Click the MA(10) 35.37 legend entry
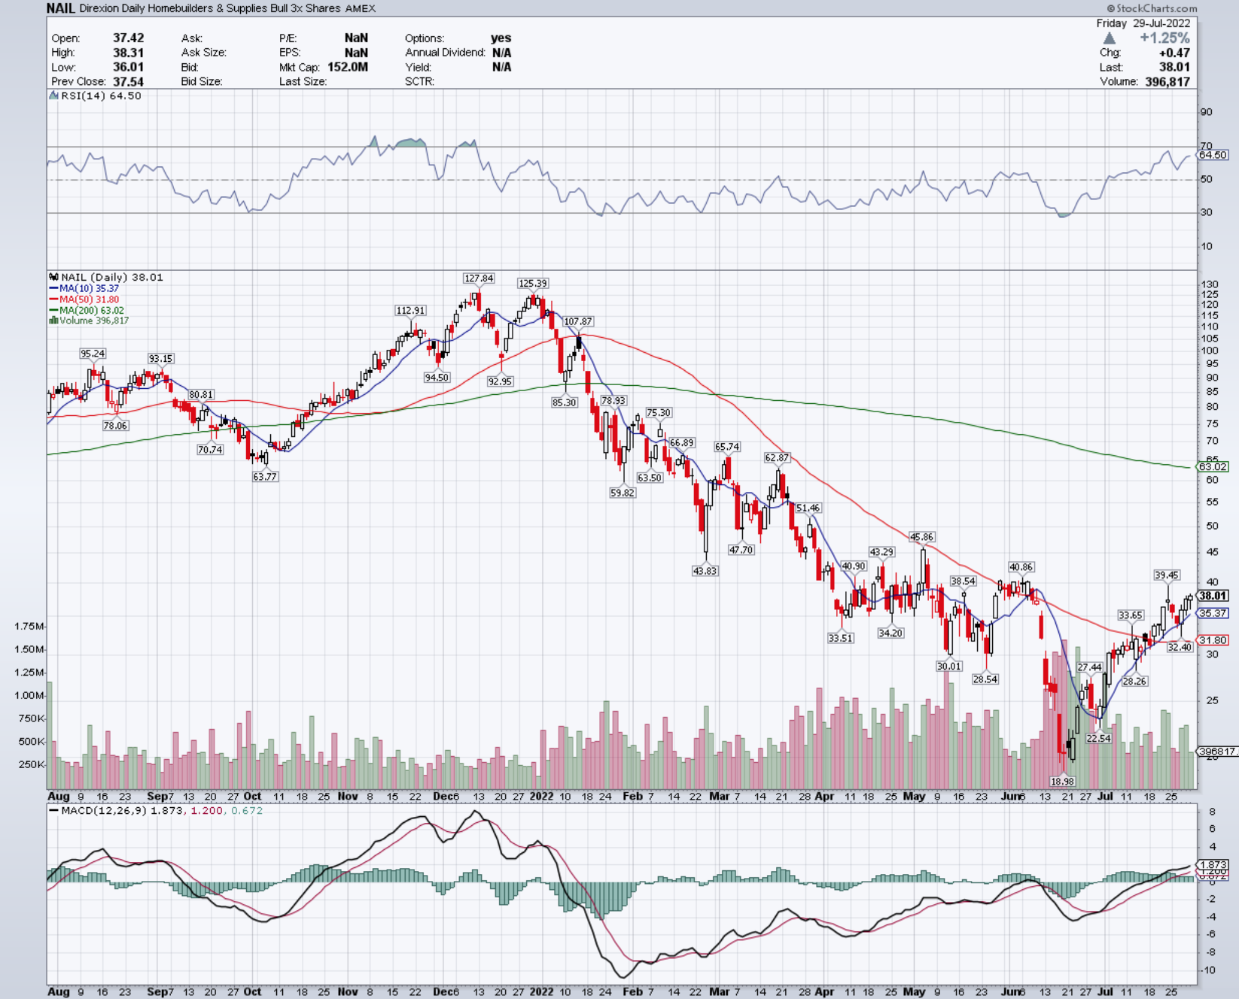Viewport: 1239px width, 999px height. pyautogui.click(x=84, y=288)
